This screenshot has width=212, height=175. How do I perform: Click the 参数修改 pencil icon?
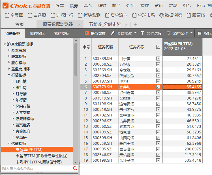(x=113, y=33)
